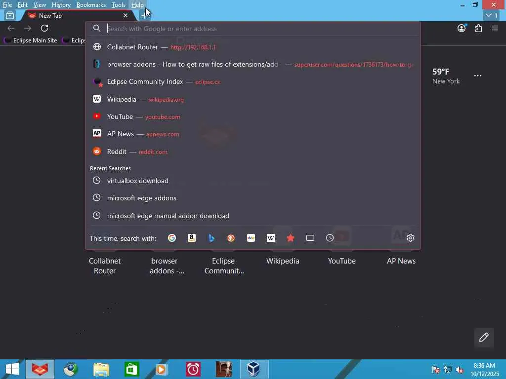
Task: Search this time with Wikipedia icon
Action: pyautogui.click(x=270, y=238)
